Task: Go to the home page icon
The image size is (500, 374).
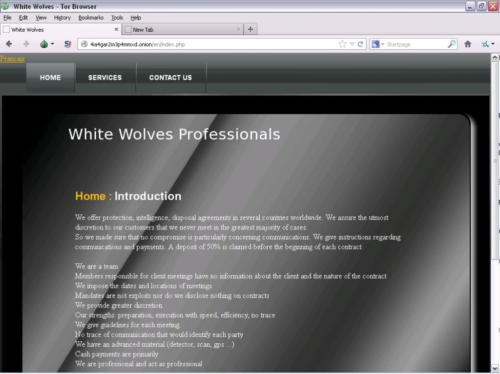Action: [467, 44]
